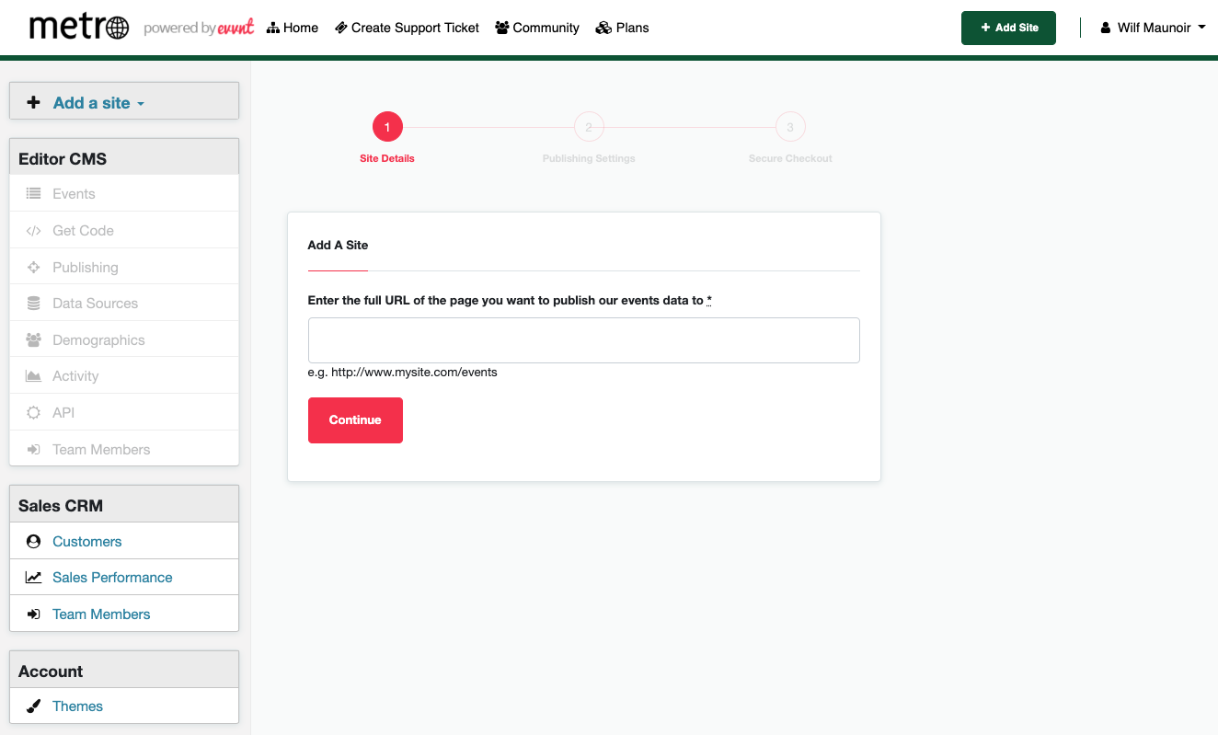Image resolution: width=1218 pixels, height=735 pixels.
Task: Click the Sales Performance line chart icon
Action: (x=34, y=578)
